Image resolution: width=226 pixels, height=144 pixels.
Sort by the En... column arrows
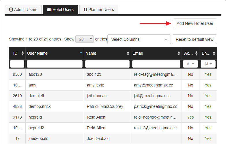coord(214,53)
